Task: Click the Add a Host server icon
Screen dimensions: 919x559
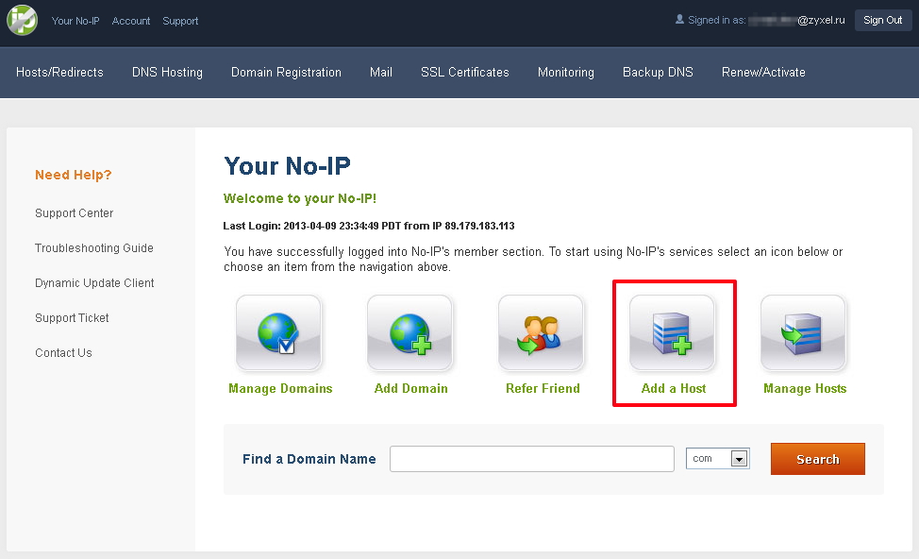Action: click(672, 333)
